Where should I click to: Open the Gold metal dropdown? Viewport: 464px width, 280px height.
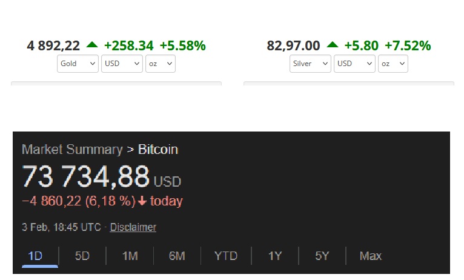[x=78, y=64]
